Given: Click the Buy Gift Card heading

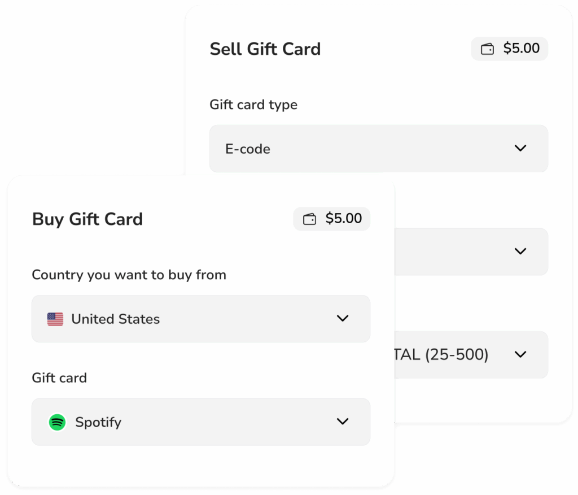Looking at the screenshot, I should (87, 219).
